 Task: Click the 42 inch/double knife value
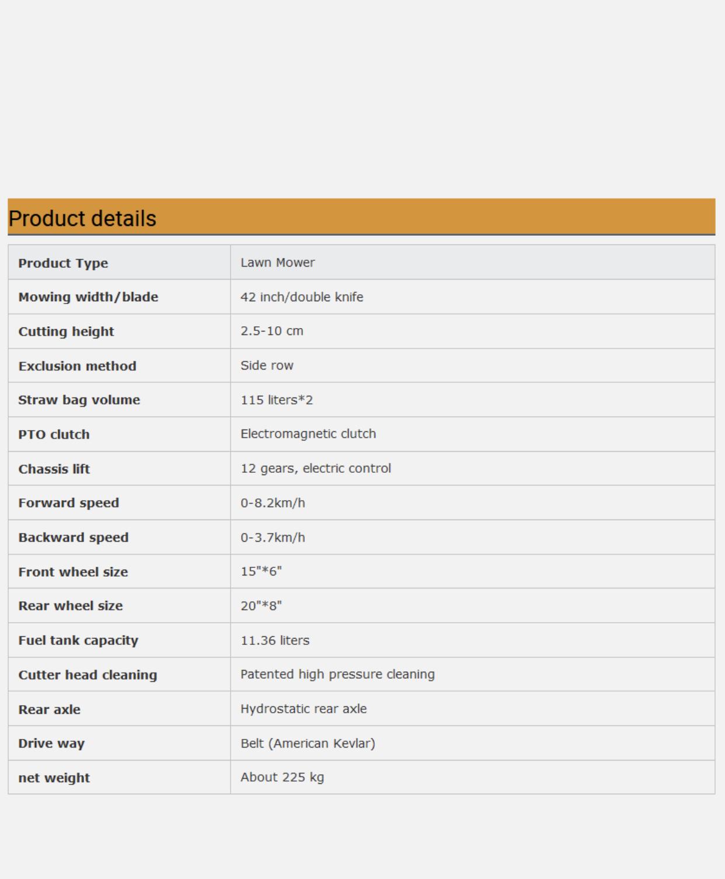tap(302, 297)
